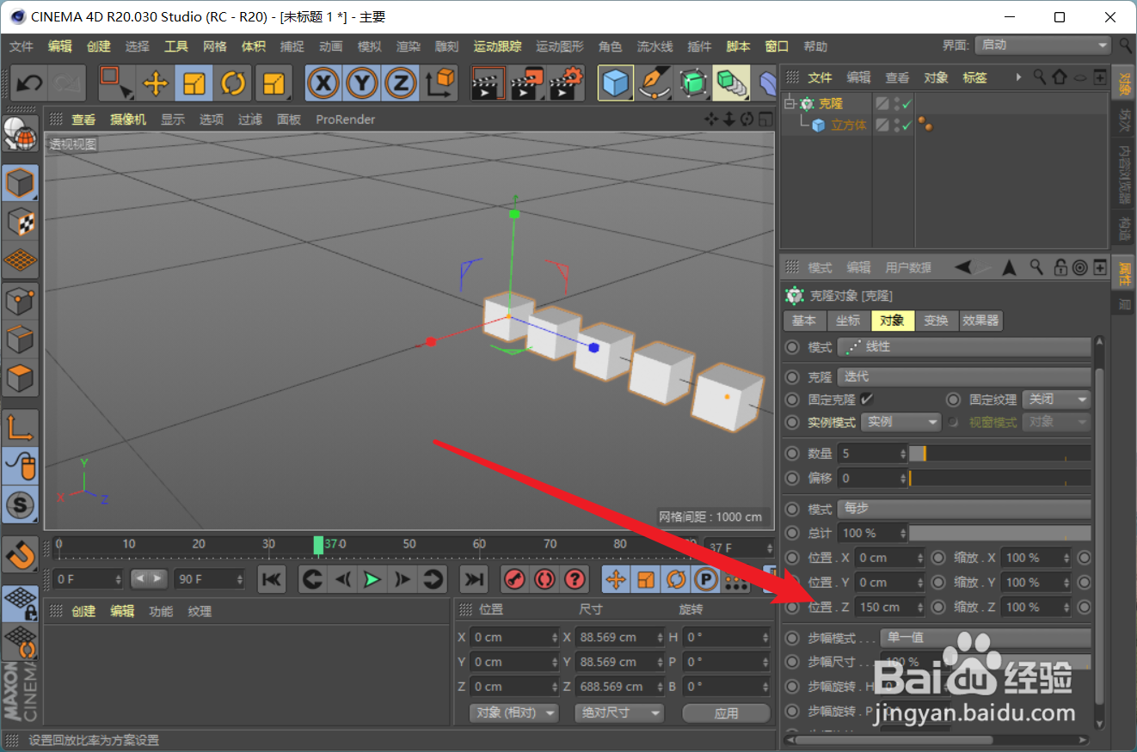Click animation dot beside 位置 . Z
Screen dimensions: 1137x752
pos(792,607)
